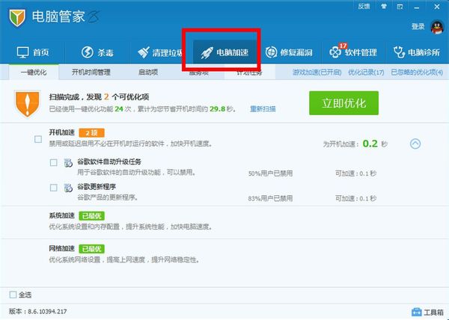Tick the 谷歌更新程序 checkbox
449x320 pixels.
coord(54,188)
